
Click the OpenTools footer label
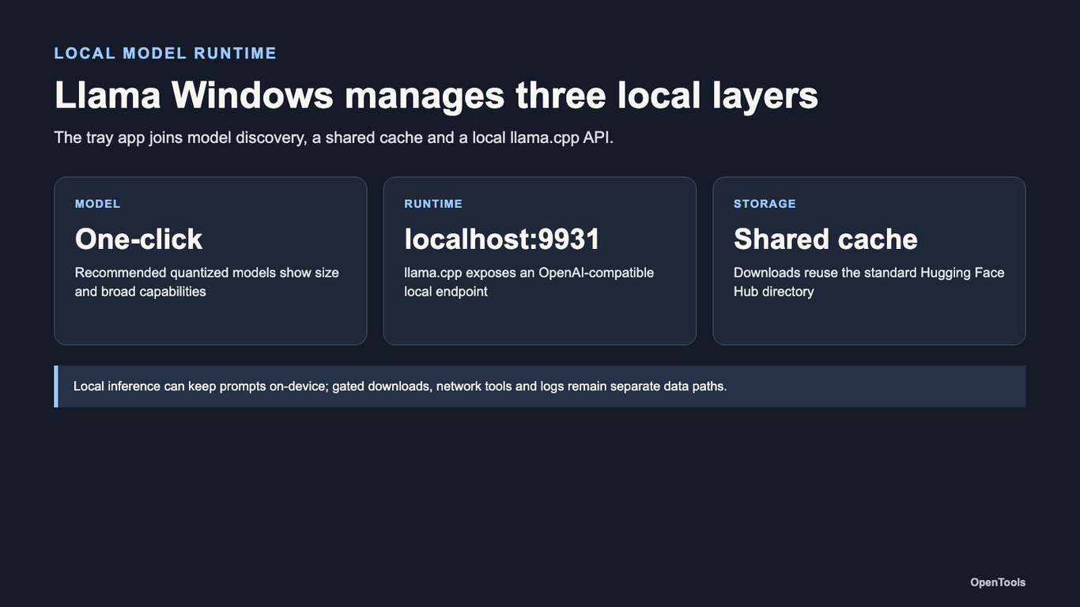998,582
